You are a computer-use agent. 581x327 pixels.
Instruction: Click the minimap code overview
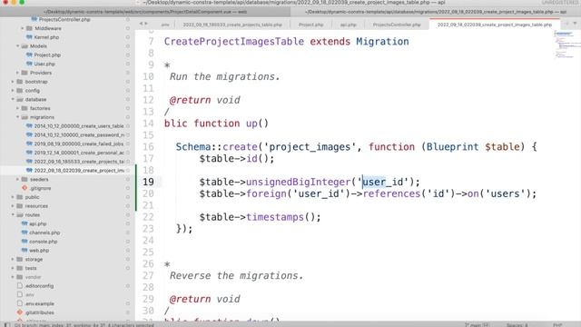[566, 45]
